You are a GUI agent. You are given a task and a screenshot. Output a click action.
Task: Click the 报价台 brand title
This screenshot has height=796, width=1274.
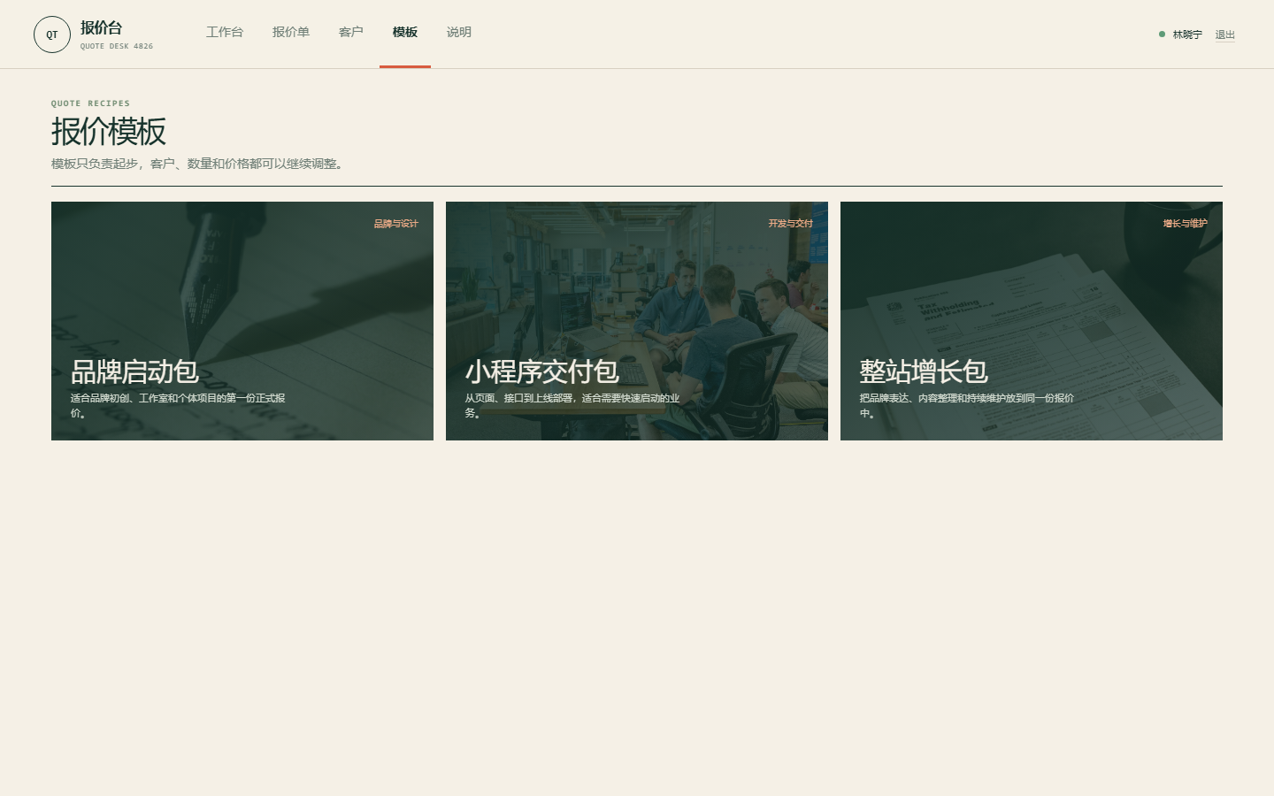[102, 27]
